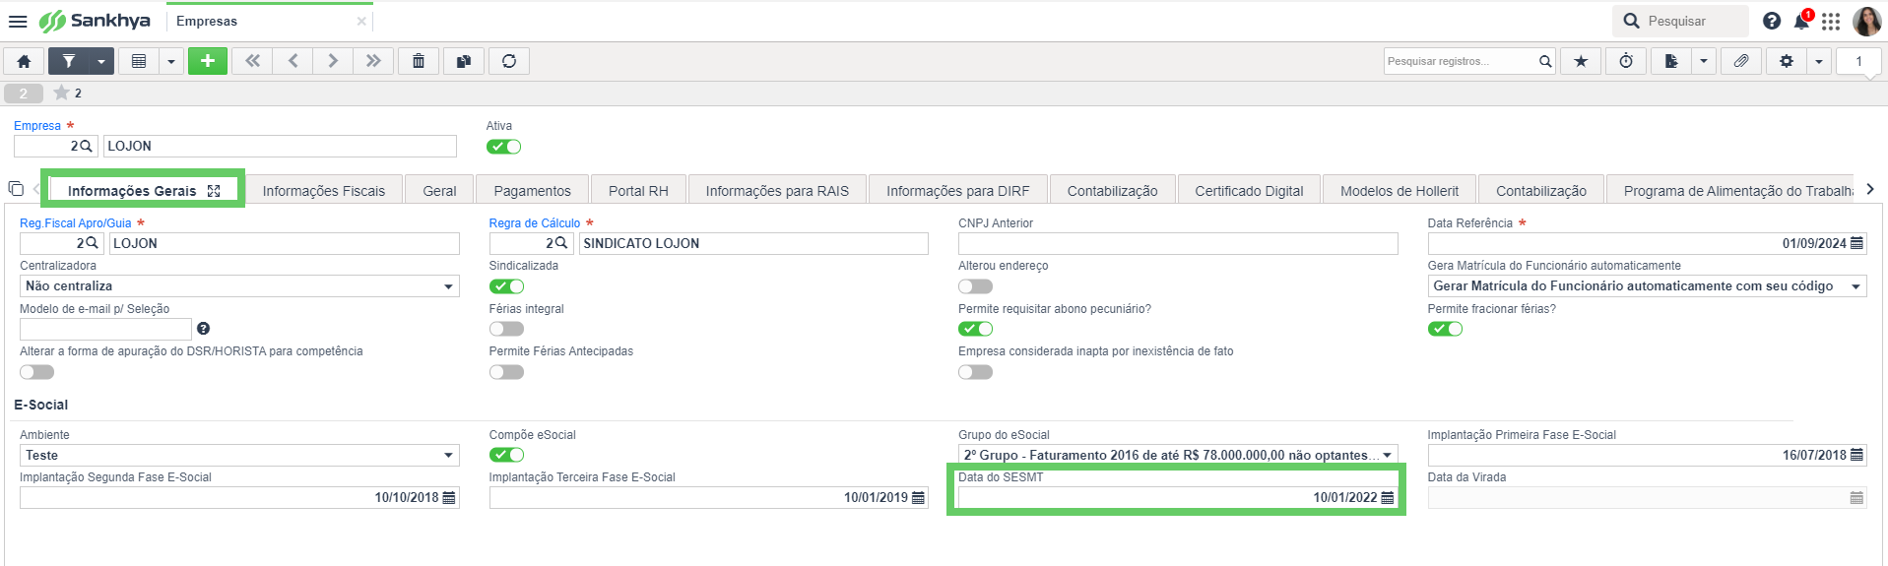1888x566 pixels.
Task: Go to the last record arrow
Action: (373, 61)
